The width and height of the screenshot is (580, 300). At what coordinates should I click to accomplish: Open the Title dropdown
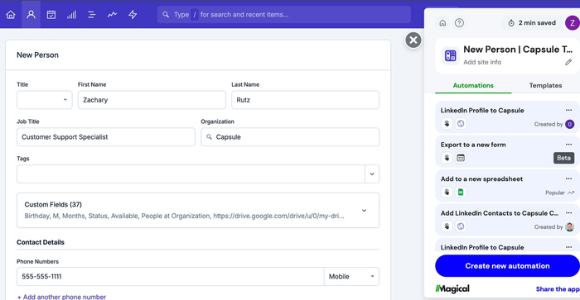click(45, 100)
